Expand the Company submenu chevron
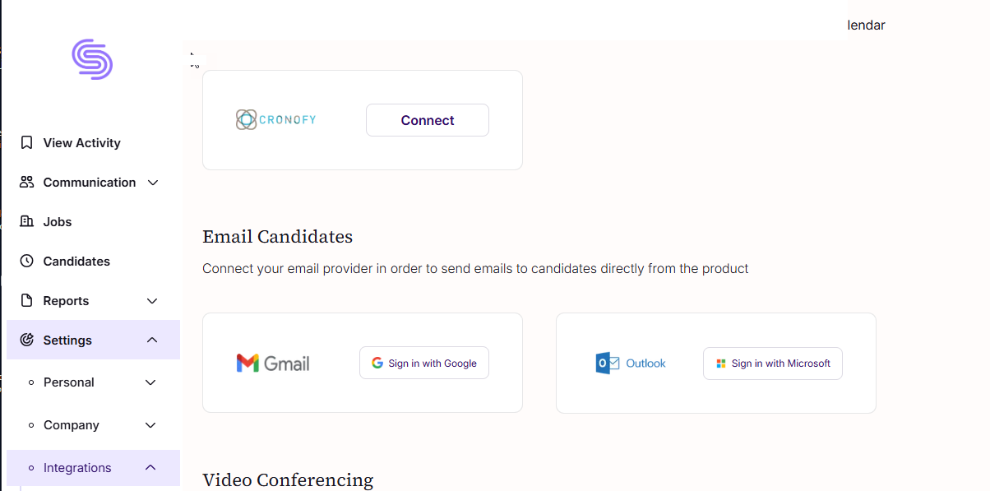 150,425
